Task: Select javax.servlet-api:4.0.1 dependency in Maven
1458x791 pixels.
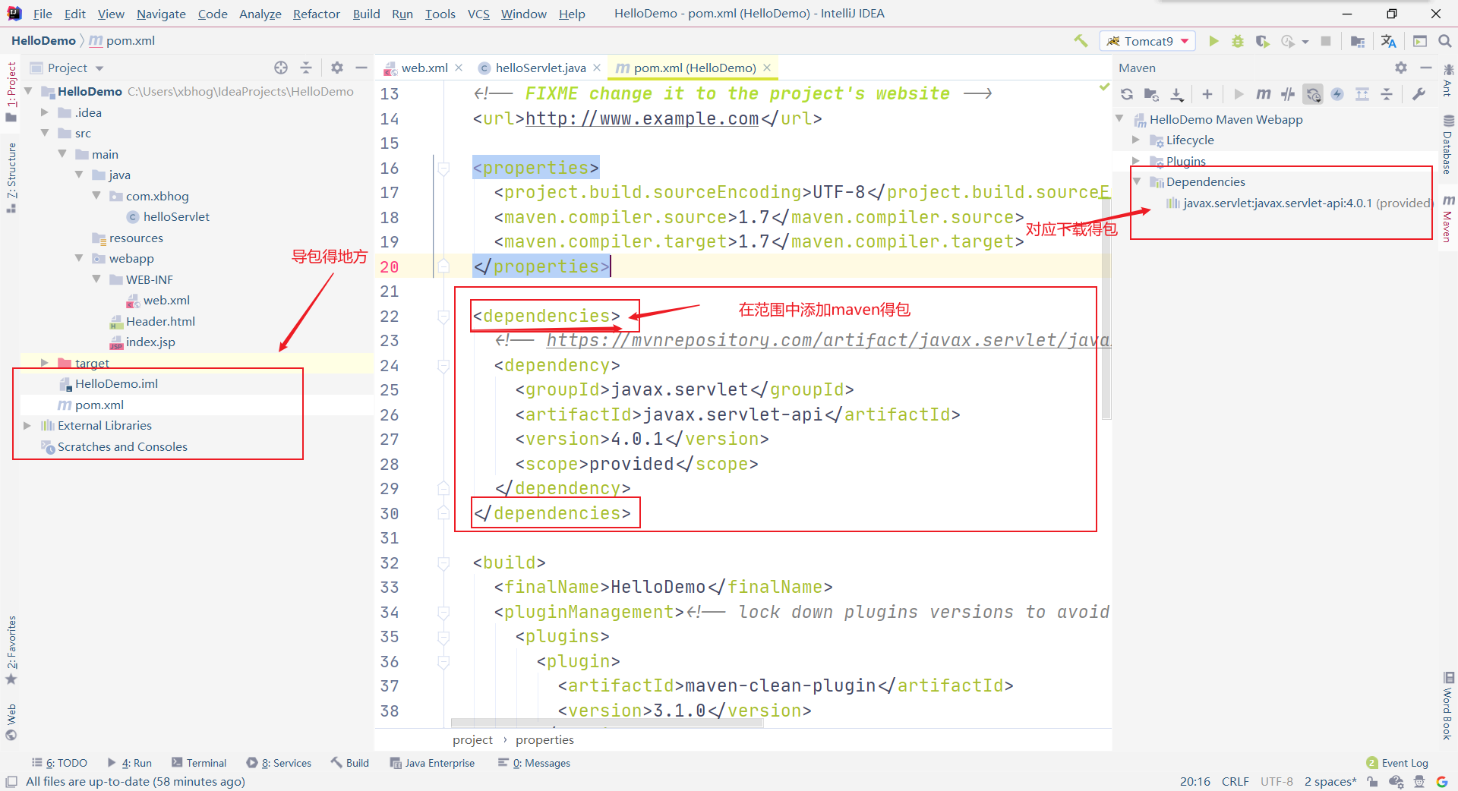Action: tap(1299, 203)
